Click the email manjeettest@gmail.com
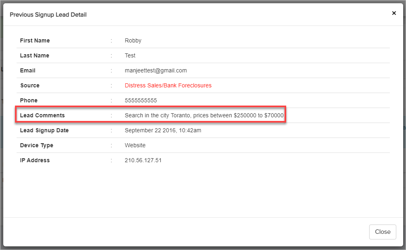 (156, 70)
